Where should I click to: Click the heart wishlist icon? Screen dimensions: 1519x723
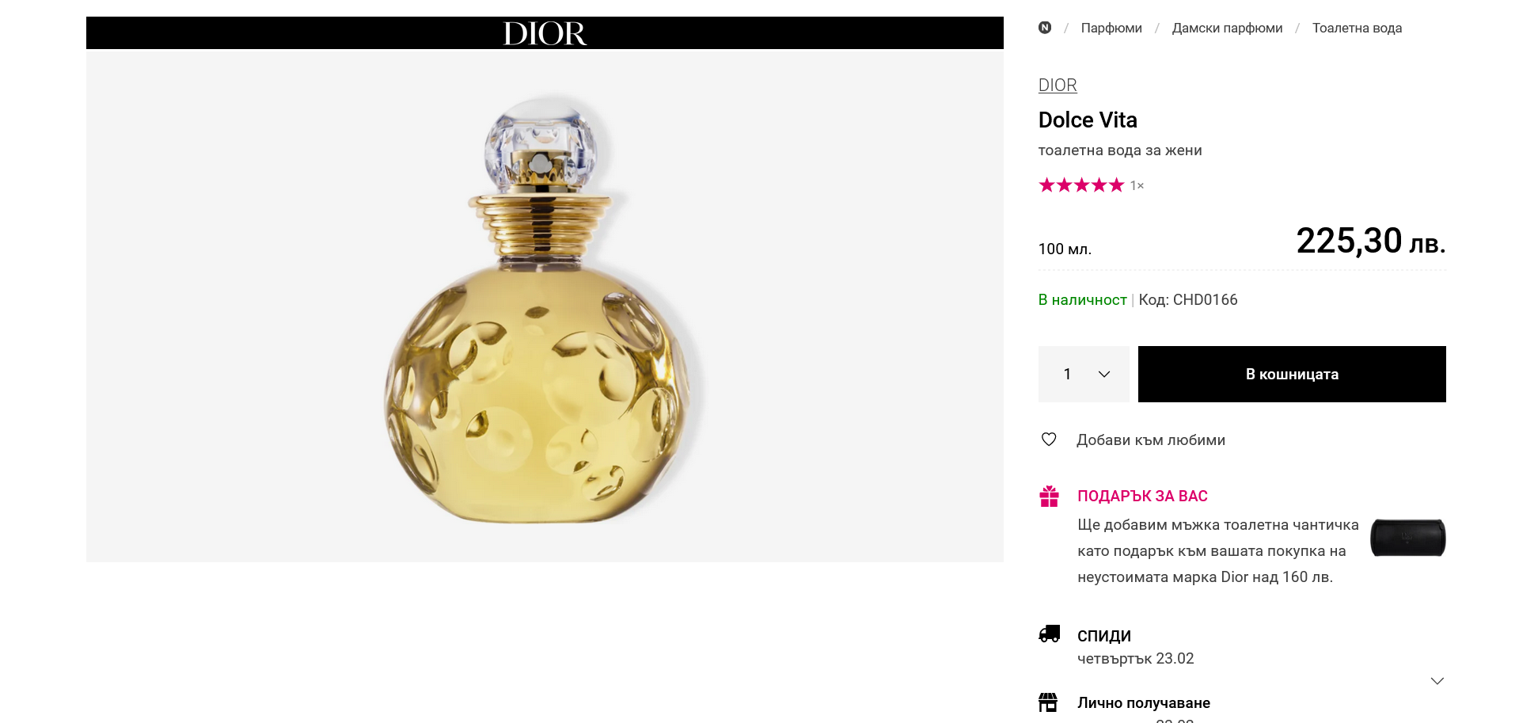[x=1049, y=440]
